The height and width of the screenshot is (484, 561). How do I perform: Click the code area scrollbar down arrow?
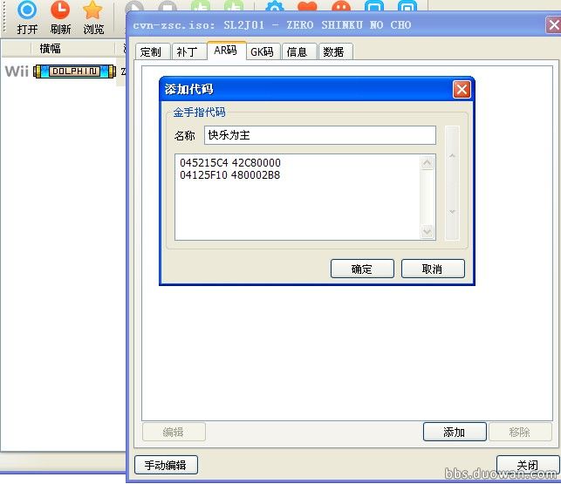pos(428,231)
